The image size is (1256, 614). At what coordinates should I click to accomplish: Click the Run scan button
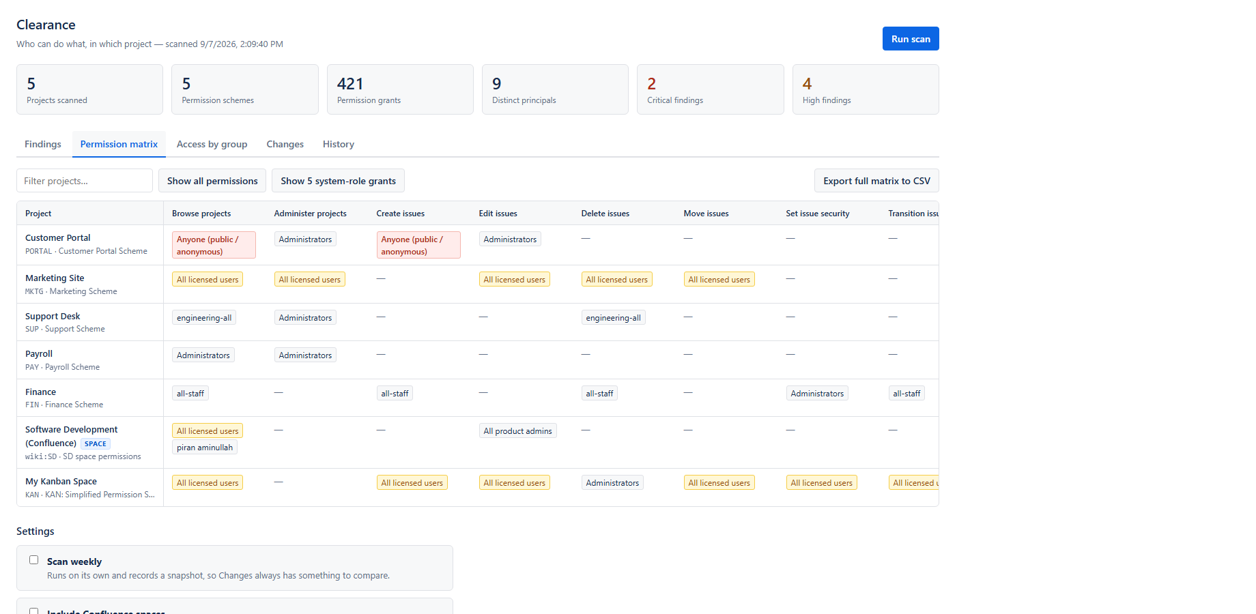[911, 39]
